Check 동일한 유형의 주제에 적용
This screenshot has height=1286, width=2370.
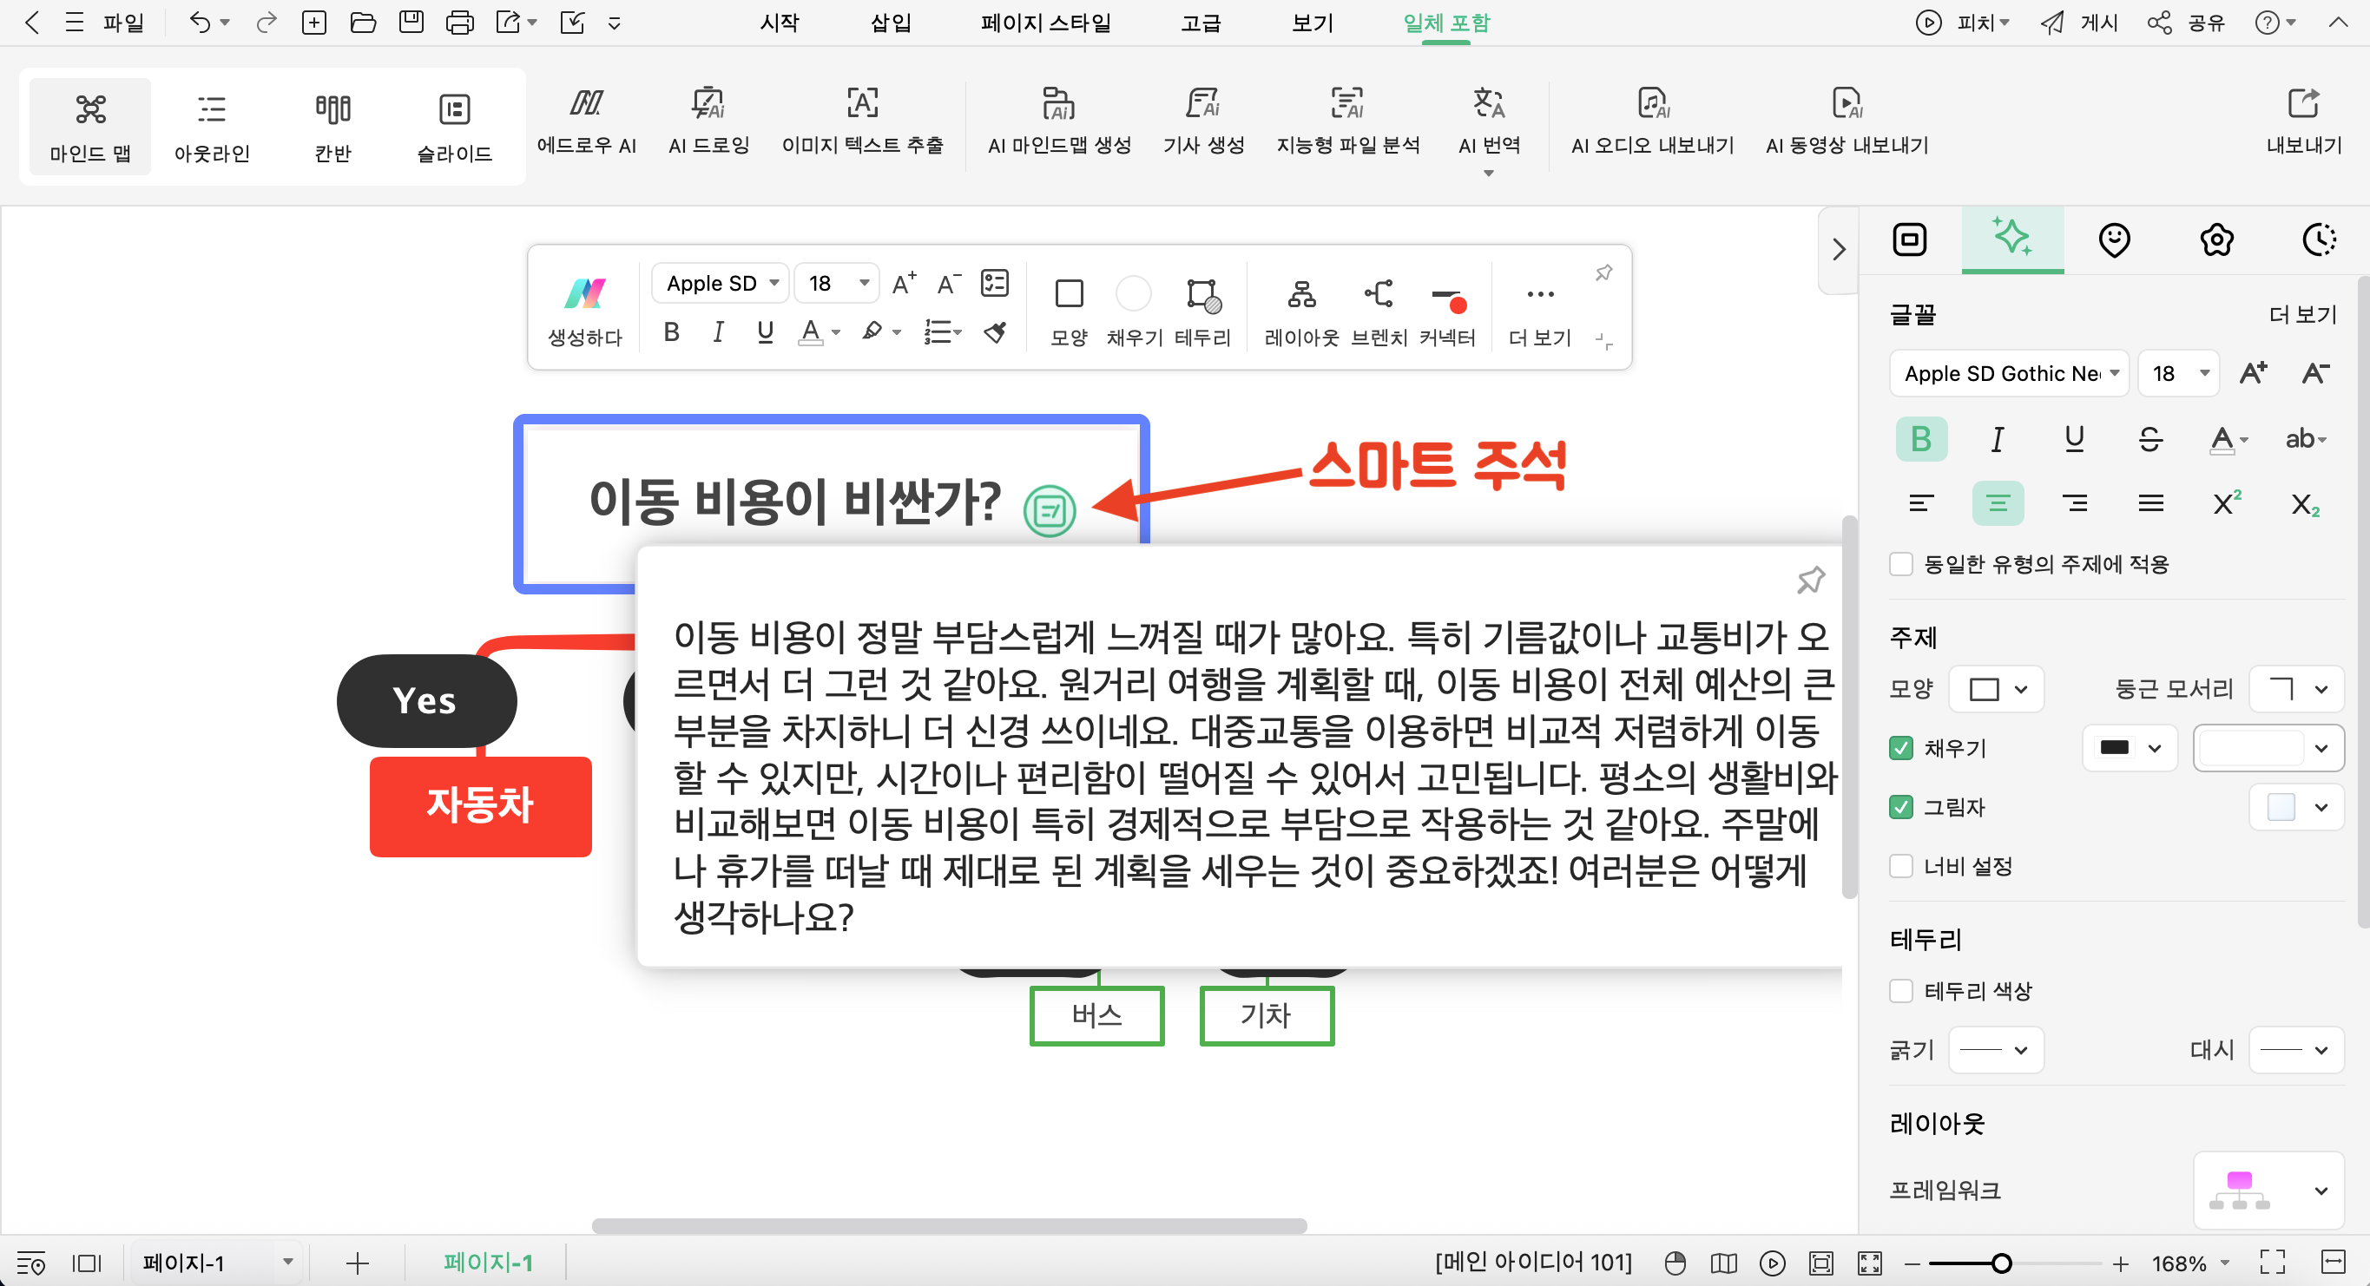[1901, 564]
